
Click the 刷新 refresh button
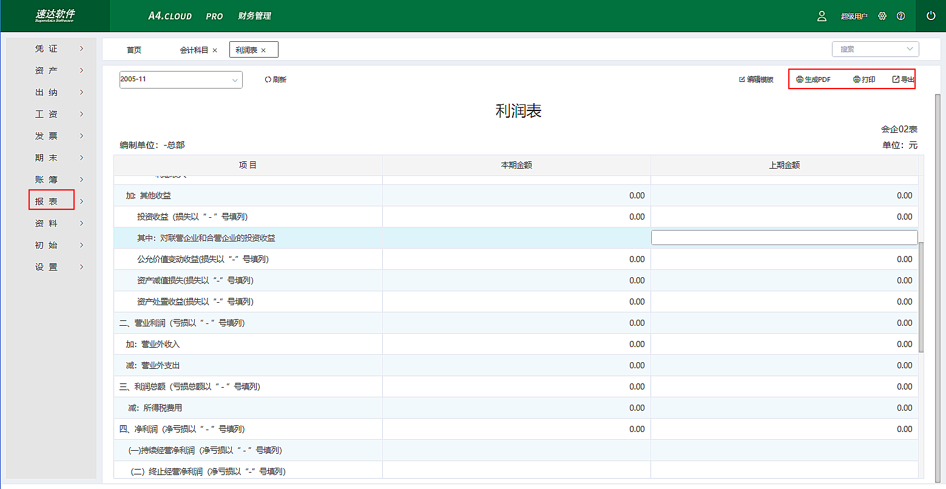point(275,79)
